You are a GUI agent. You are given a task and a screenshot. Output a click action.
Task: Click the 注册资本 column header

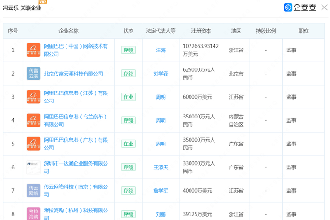tap(201, 31)
